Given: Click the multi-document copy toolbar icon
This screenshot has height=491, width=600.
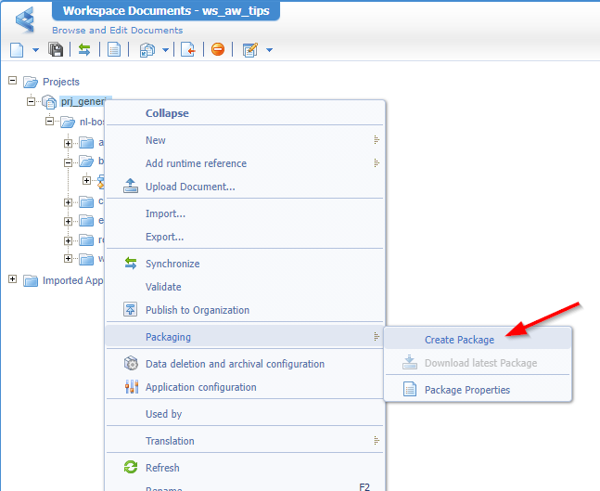Looking at the screenshot, I should point(147,49).
